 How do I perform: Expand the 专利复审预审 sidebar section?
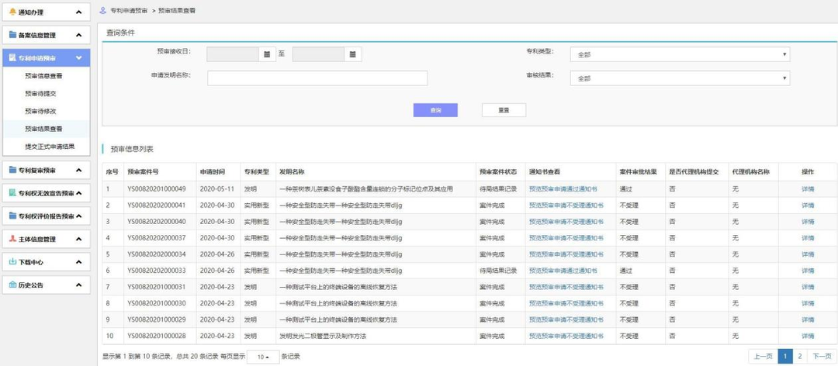point(78,170)
